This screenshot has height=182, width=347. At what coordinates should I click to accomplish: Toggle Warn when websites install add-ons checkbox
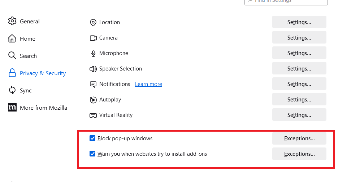click(92, 154)
